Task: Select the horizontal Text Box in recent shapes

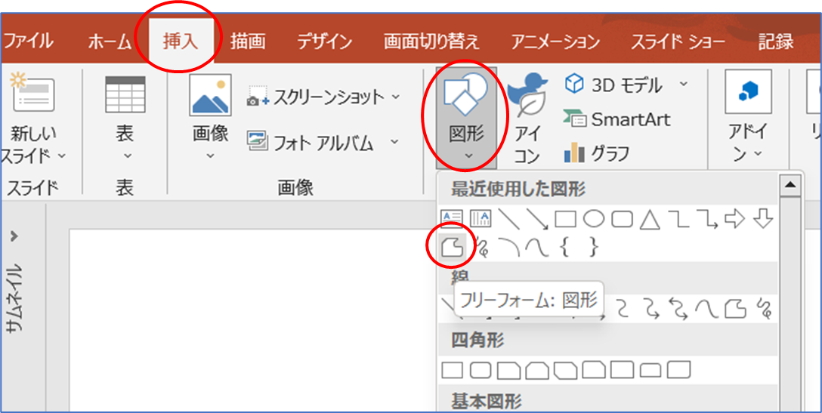Action: pyautogui.click(x=451, y=218)
